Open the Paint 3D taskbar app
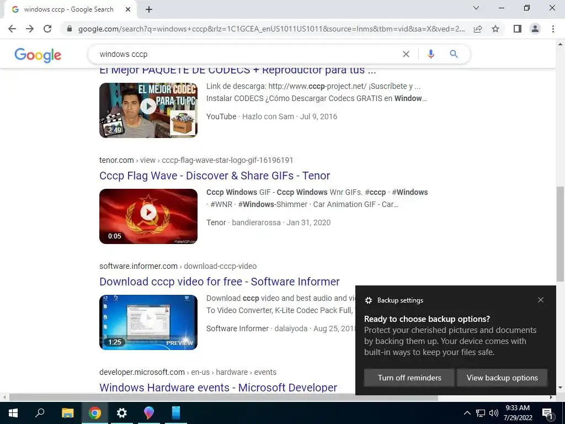This screenshot has height=424, width=565. coord(149,413)
